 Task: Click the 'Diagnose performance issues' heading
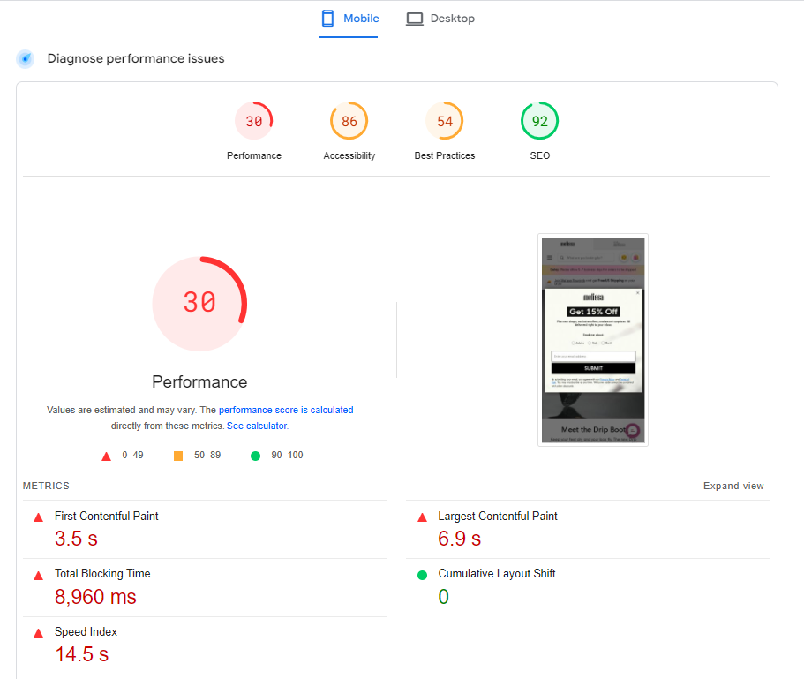click(x=136, y=58)
